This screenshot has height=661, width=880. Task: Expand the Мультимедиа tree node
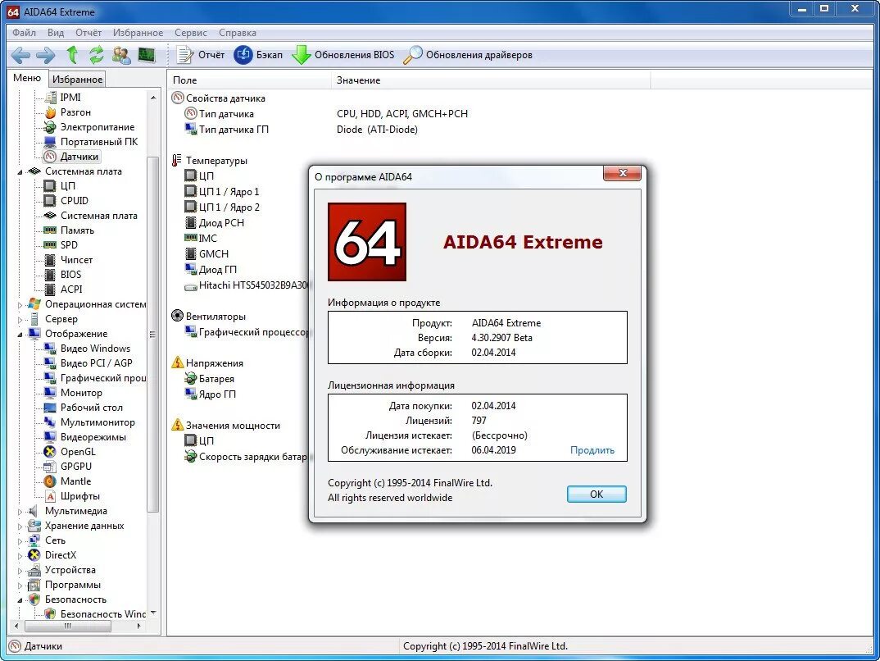pyautogui.click(x=20, y=512)
